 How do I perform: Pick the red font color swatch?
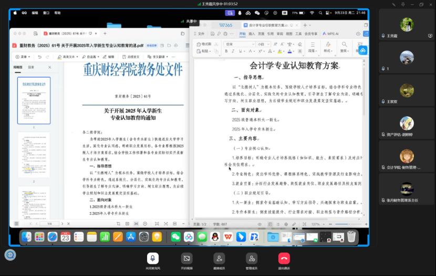point(289,51)
